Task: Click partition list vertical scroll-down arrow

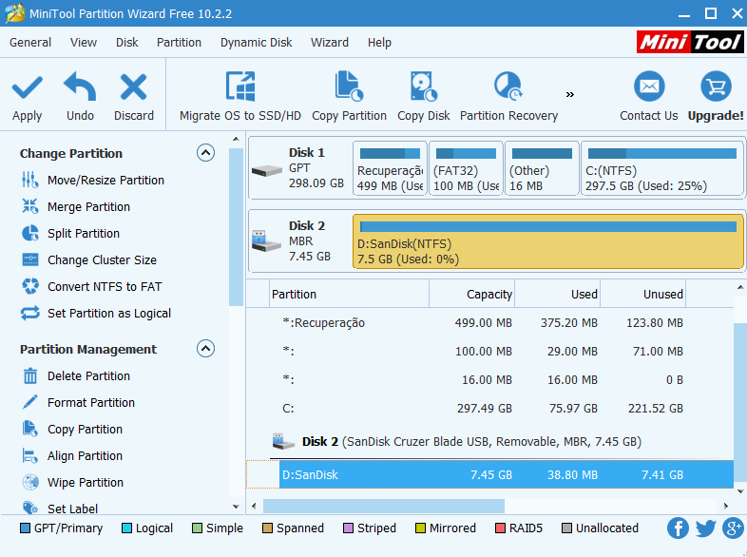Action: (x=740, y=491)
